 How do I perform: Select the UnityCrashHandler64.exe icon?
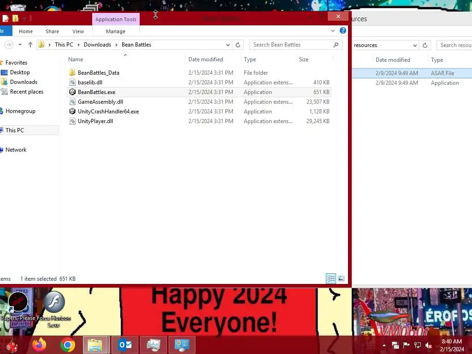point(72,112)
